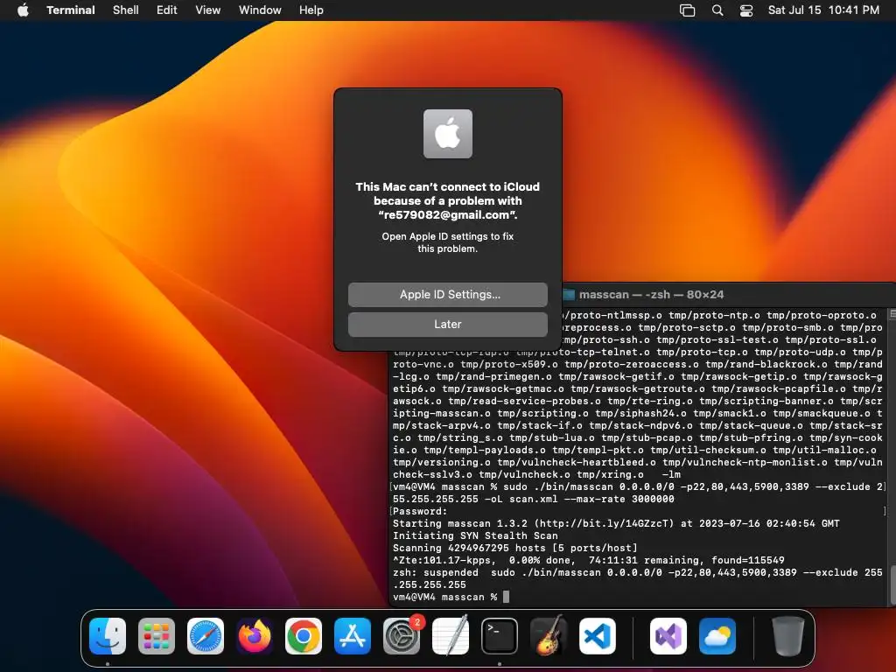Click the Apple logo in the iCloud dialog

(447, 134)
